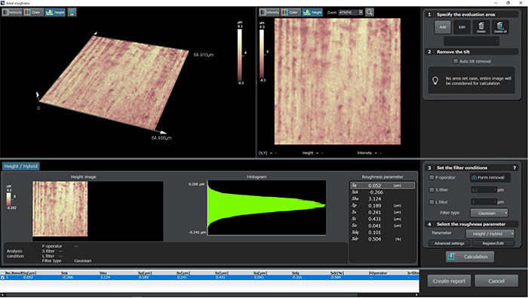
Task: Toggle the checkbox of result row 1
Action: coord(3,278)
